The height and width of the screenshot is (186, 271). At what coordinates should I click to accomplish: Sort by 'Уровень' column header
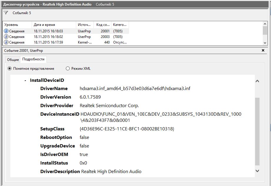(17, 25)
